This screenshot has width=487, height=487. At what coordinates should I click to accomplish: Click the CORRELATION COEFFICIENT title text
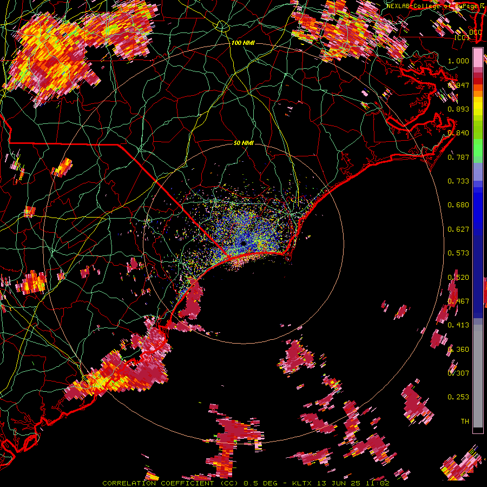tap(158, 483)
